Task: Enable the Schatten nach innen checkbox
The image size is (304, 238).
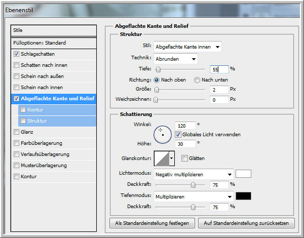Action: click(x=17, y=65)
